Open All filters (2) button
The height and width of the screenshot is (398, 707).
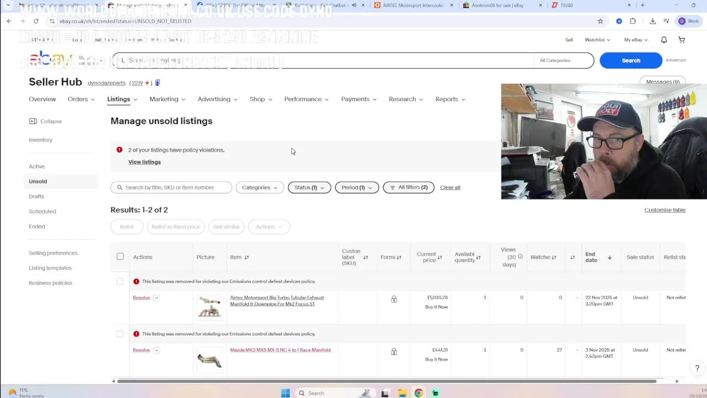pos(409,187)
